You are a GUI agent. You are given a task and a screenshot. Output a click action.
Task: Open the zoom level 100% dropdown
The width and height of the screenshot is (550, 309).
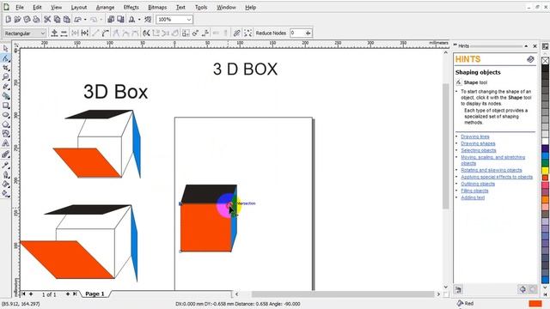click(x=189, y=19)
